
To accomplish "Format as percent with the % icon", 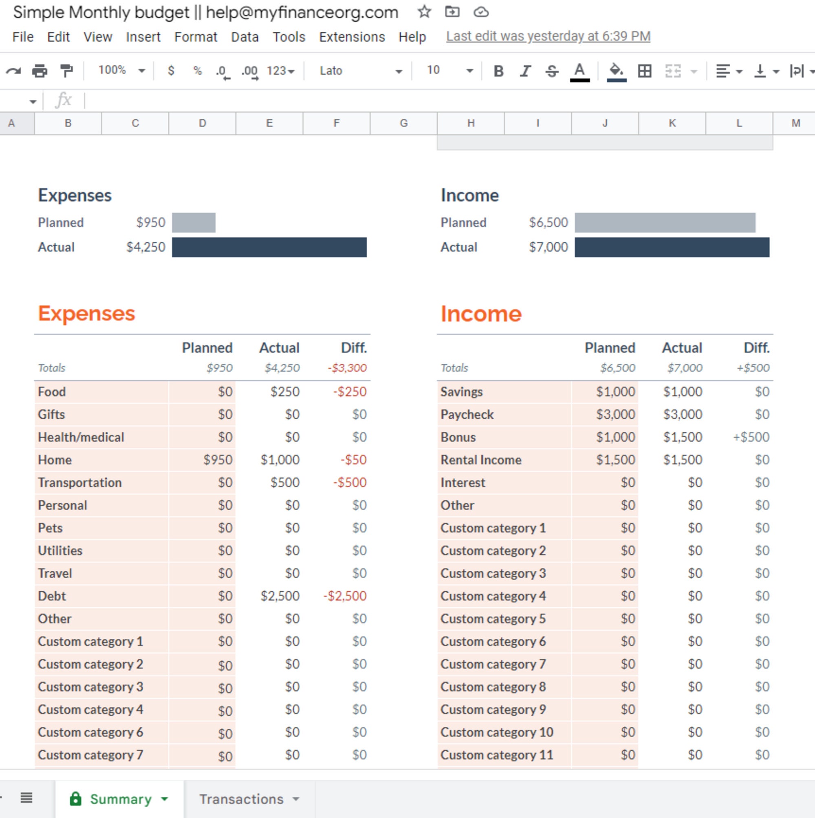I will pos(197,71).
